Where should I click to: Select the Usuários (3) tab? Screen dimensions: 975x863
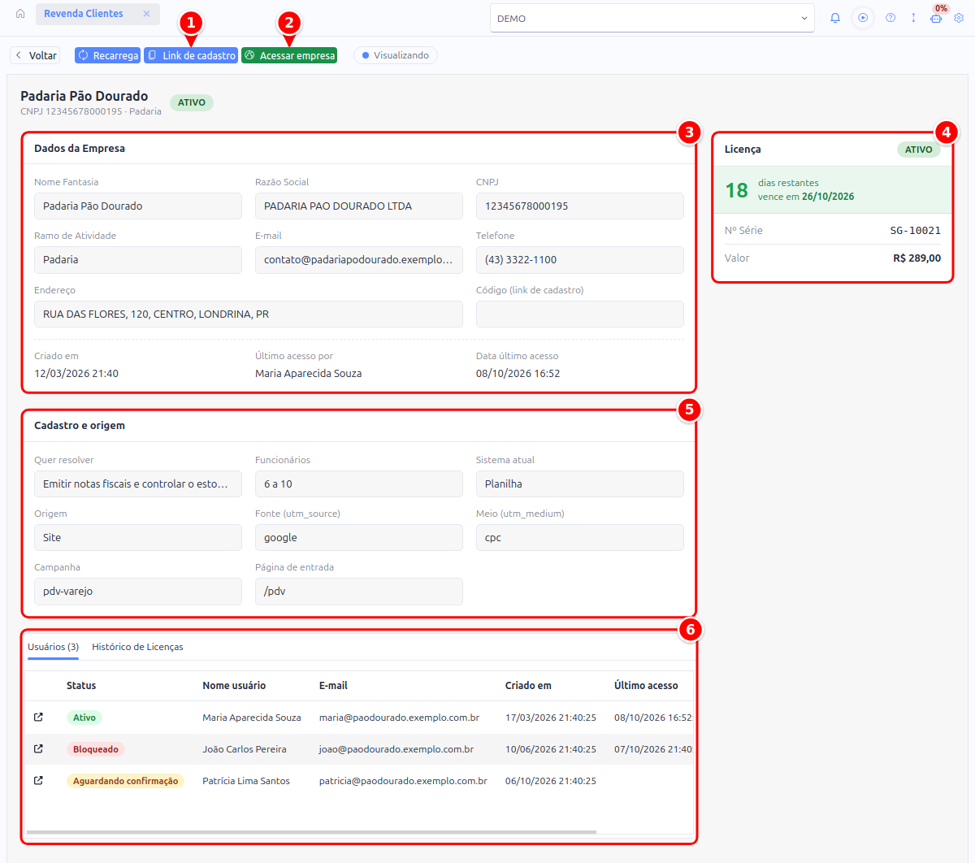pos(53,647)
